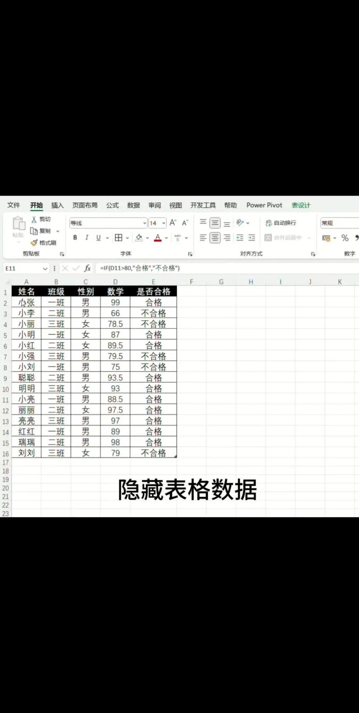Toggle Underline formatting

[98, 238]
